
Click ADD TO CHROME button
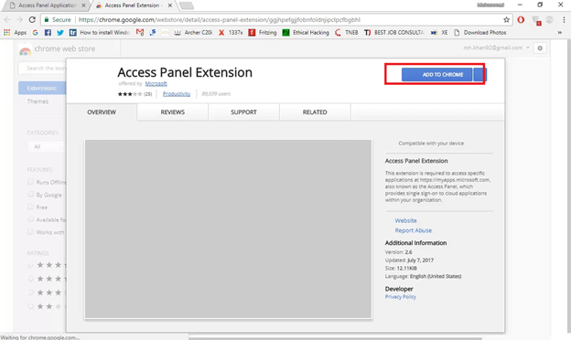coord(437,75)
